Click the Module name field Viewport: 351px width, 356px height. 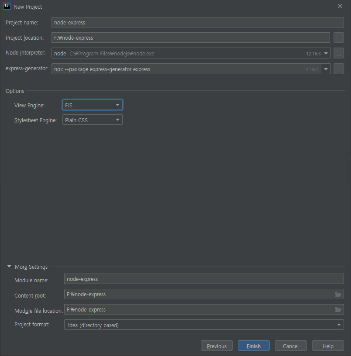(x=204, y=279)
